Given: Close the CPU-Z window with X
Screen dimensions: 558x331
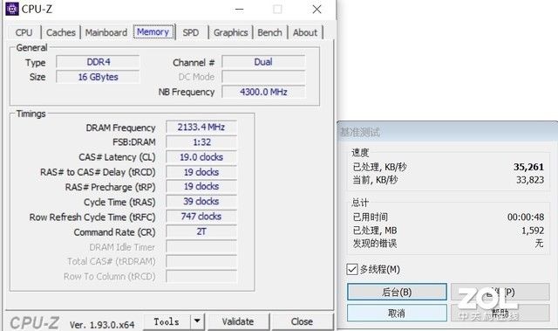Looking at the screenshot, I should coord(316,10).
